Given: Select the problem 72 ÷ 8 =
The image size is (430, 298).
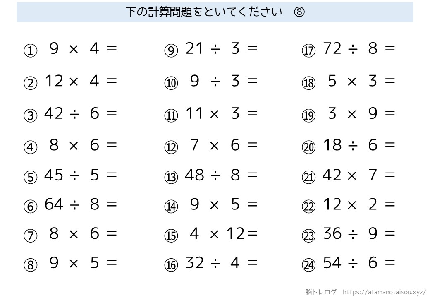Looking at the screenshot, I should point(359,49).
